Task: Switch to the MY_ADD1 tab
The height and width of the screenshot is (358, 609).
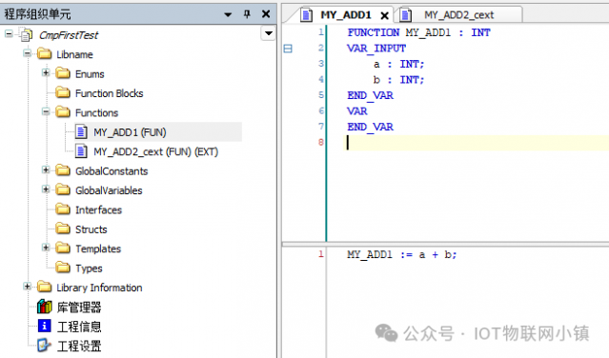Action: point(346,15)
